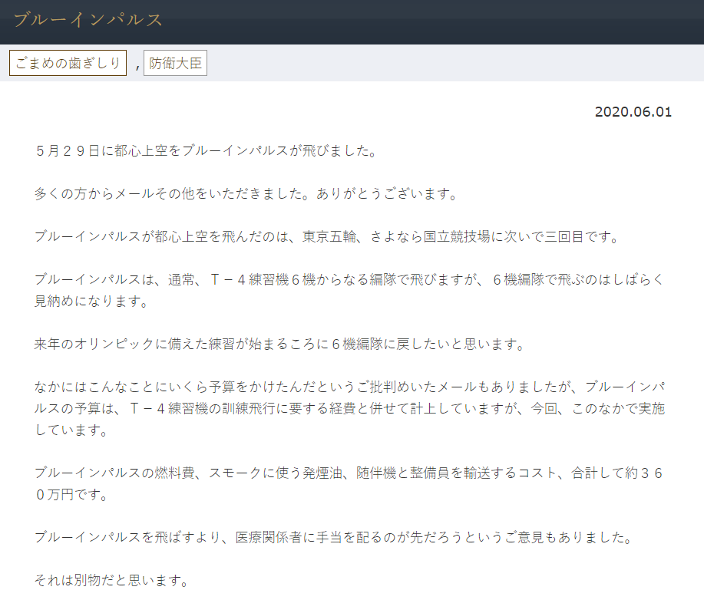Open the 防衛大臣 category tag

pyautogui.click(x=175, y=64)
